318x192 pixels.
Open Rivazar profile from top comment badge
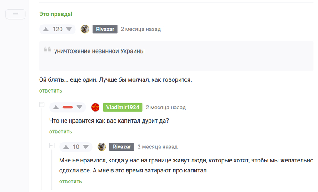tap(104, 29)
